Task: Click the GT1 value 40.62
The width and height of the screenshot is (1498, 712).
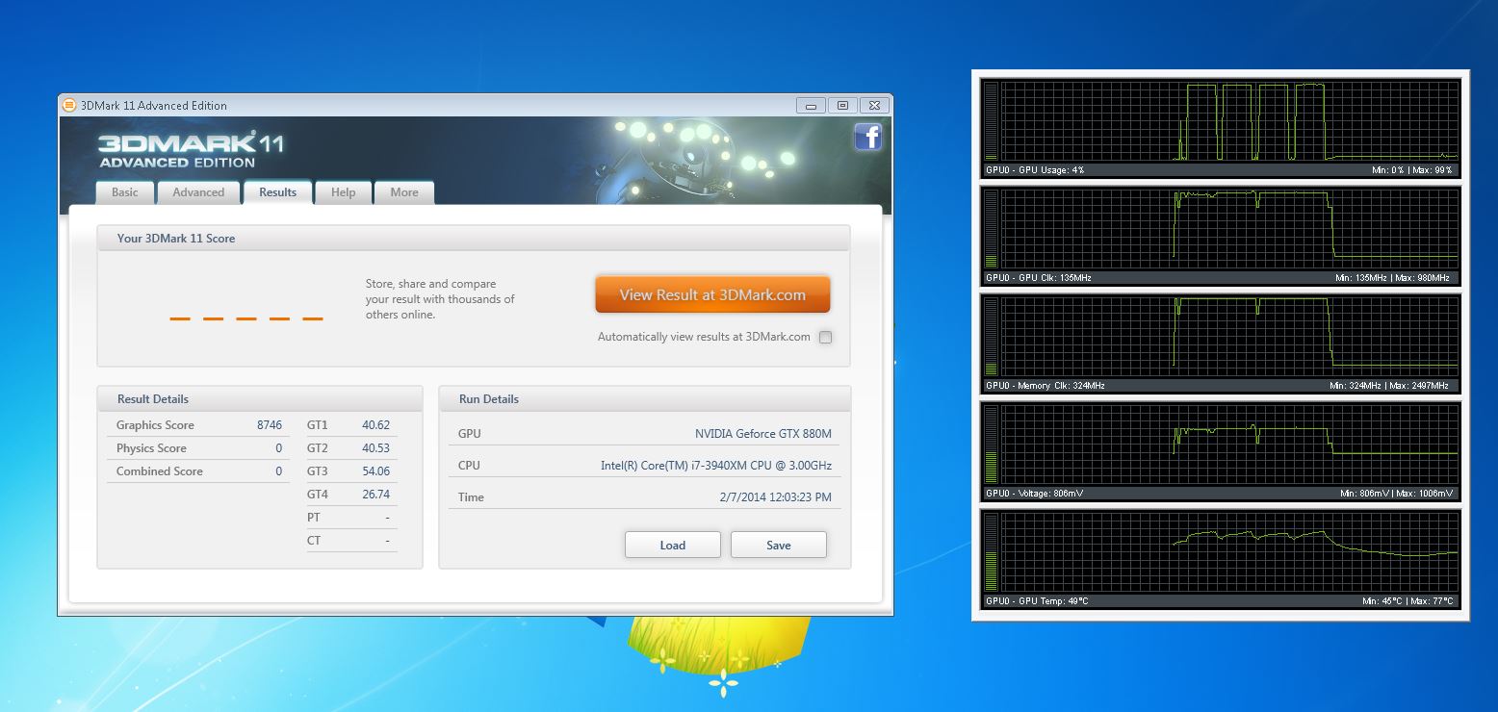Action: pos(375,425)
